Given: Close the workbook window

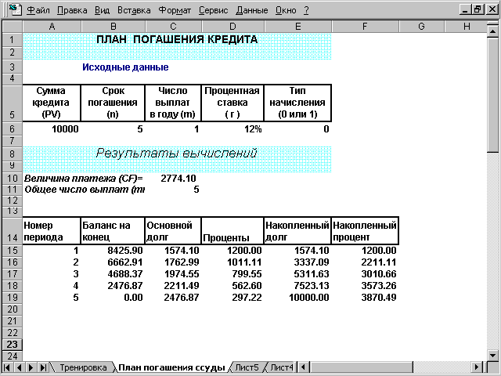Looking at the screenshot, I should pyautogui.click(x=492, y=9).
